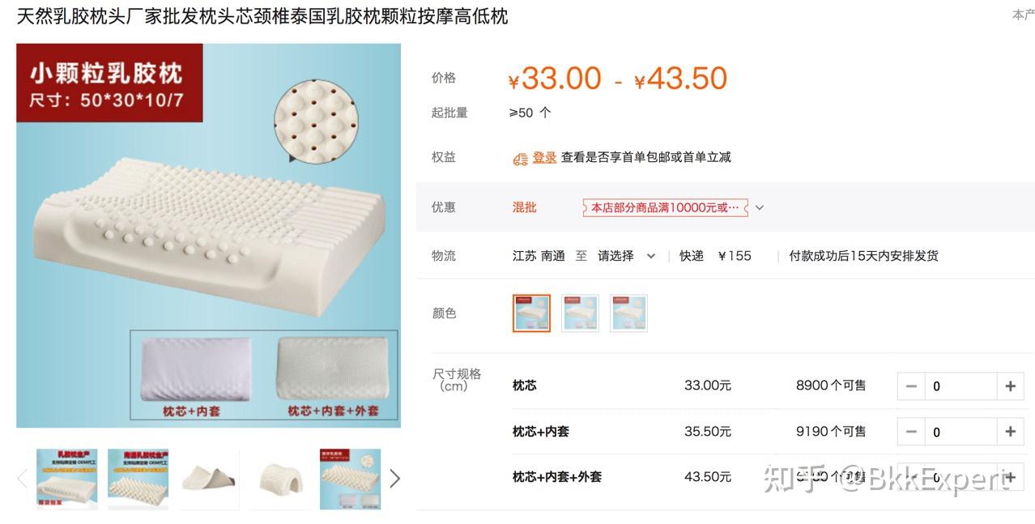Click quantity input field for 枕芯+内套
This screenshot has height=524, width=1035.
[x=960, y=432]
